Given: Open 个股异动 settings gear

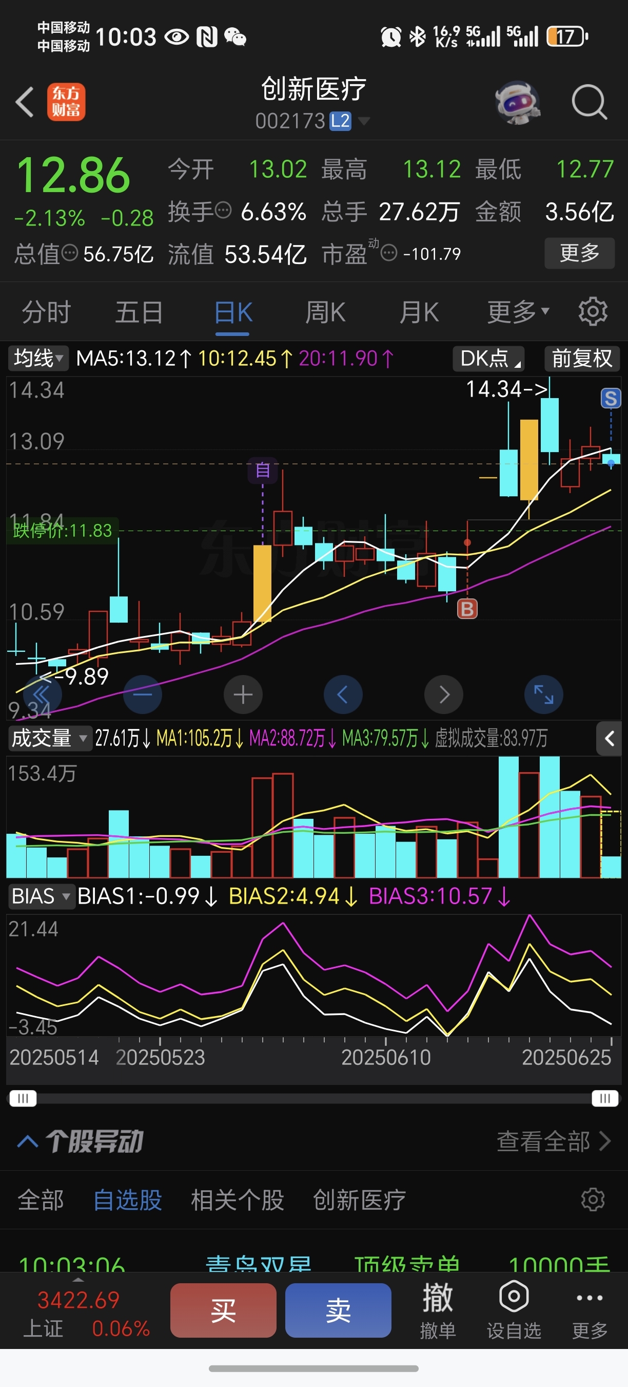Looking at the screenshot, I should (x=593, y=1199).
